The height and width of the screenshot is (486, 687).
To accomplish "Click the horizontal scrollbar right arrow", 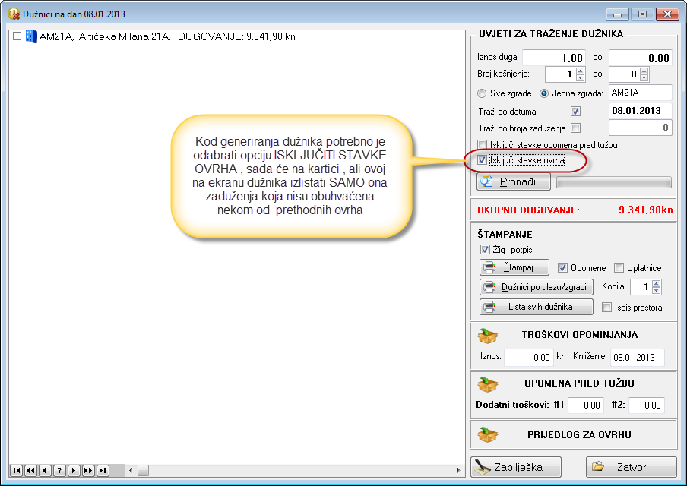I will [459, 471].
